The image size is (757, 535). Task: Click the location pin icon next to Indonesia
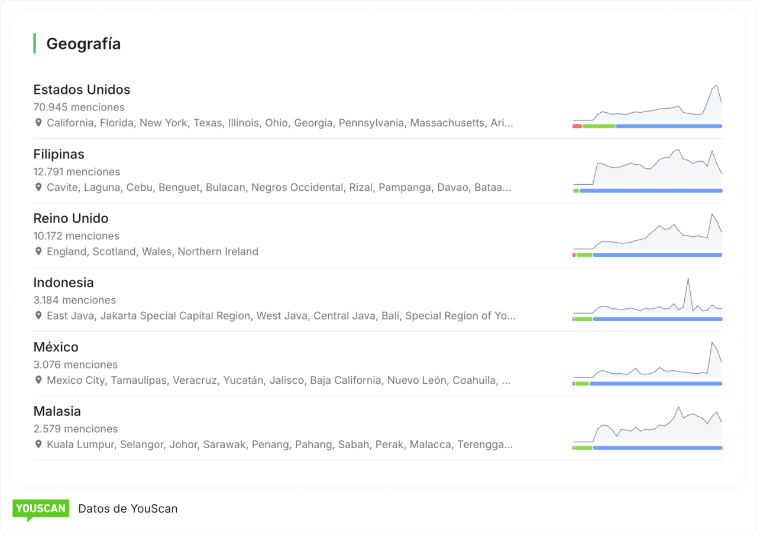coord(38,316)
